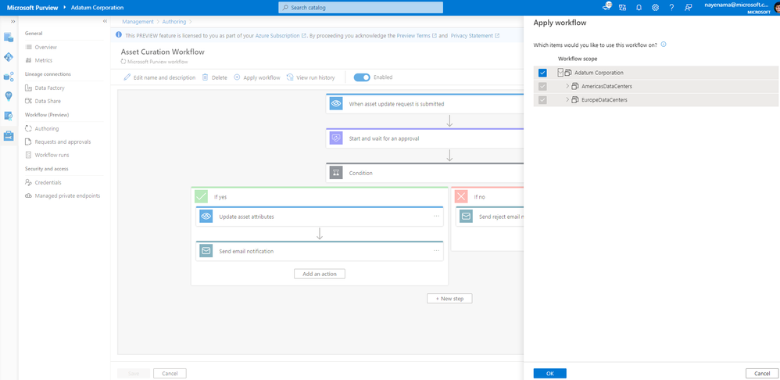Toggle EuropeDataCenters checkbox

(542, 99)
